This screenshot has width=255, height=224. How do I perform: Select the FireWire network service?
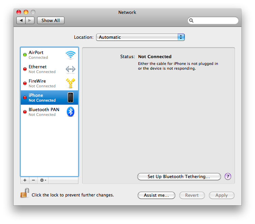49,83
